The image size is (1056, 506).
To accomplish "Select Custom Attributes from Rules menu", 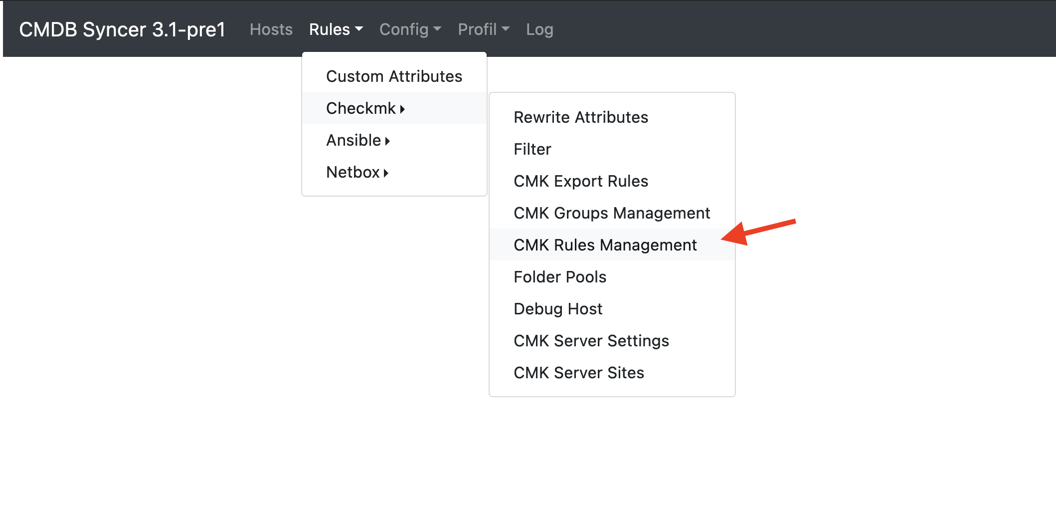I will [394, 76].
